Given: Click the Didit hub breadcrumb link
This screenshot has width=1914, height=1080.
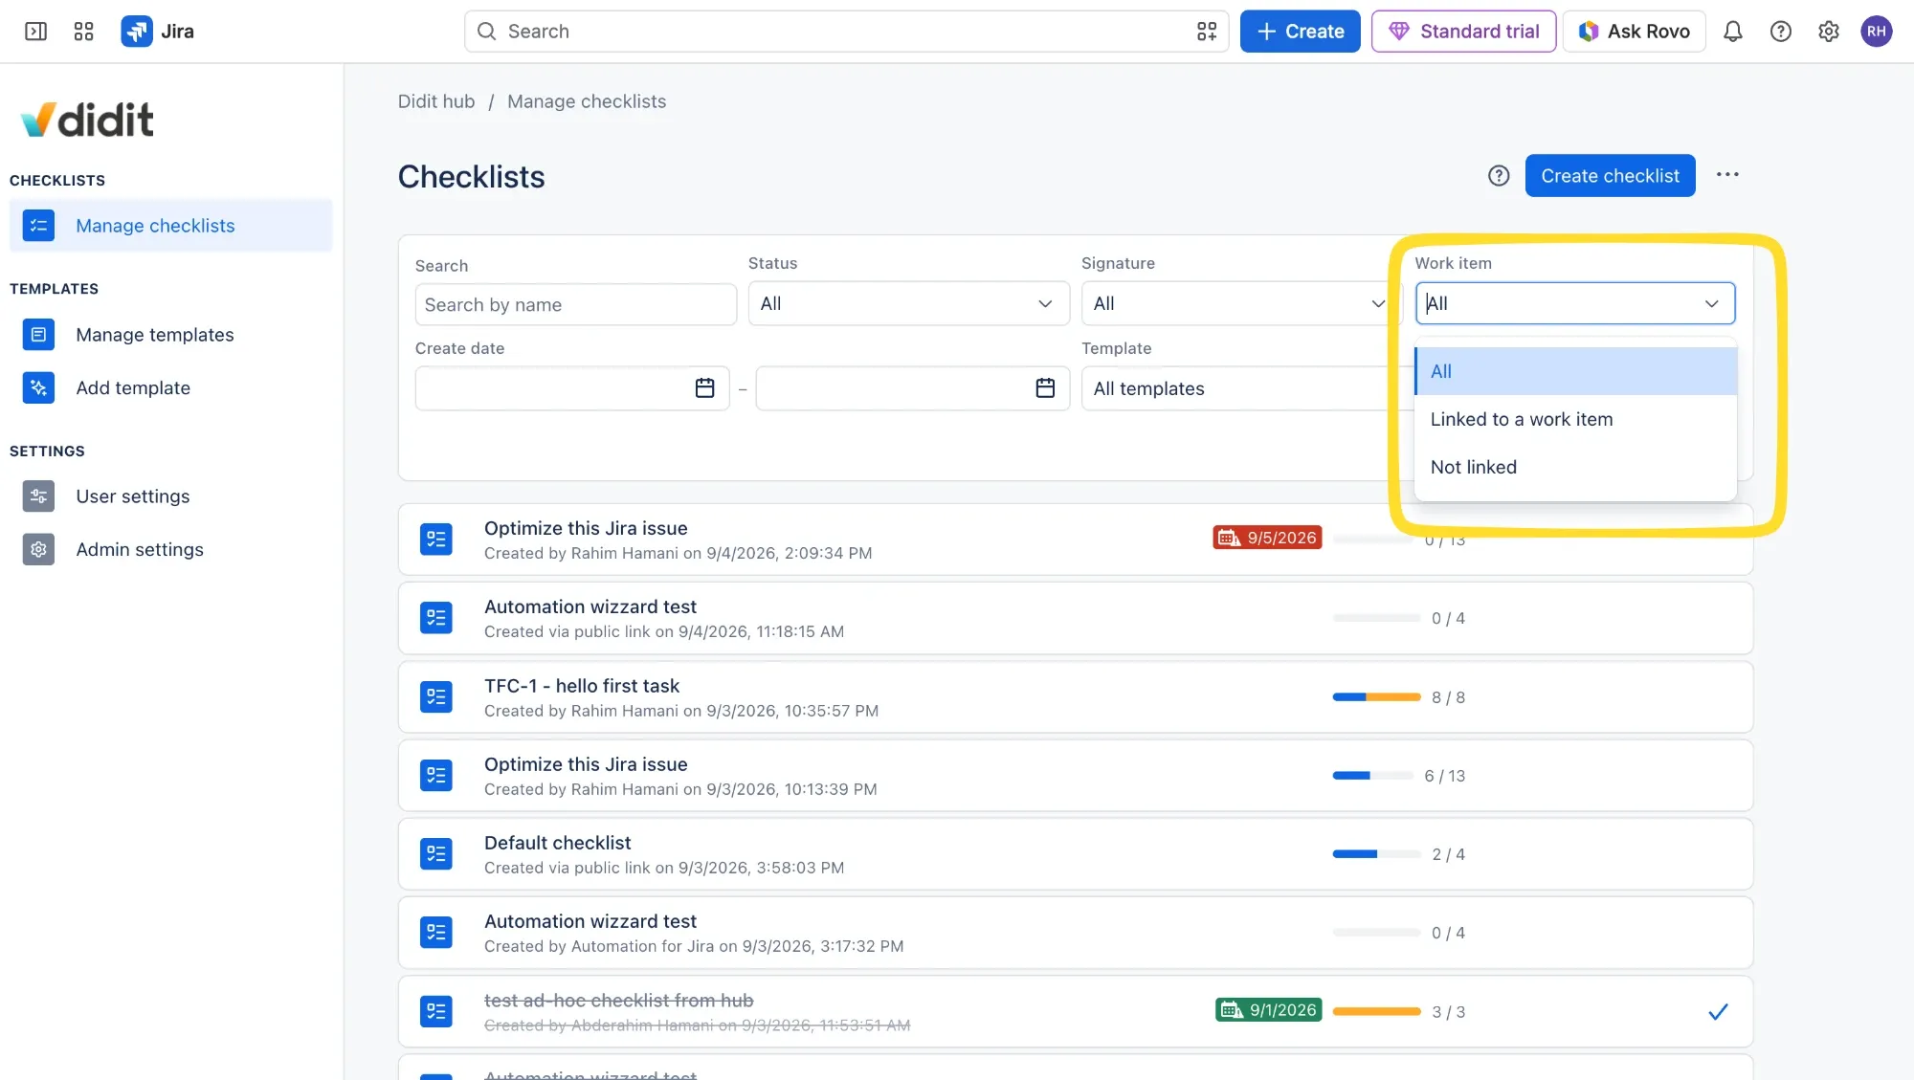Looking at the screenshot, I should click(x=436, y=101).
